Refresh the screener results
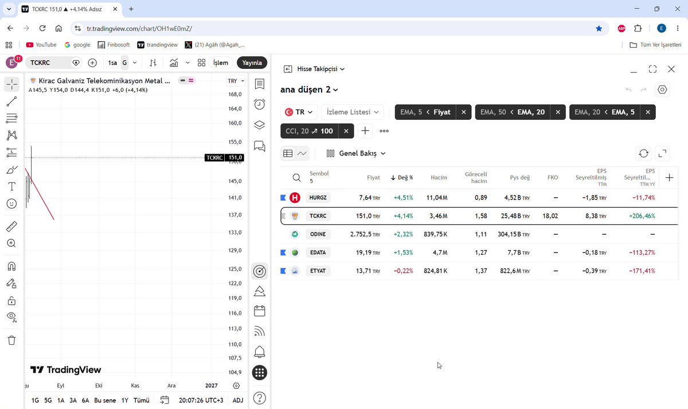The width and height of the screenshot is (688, 409). coord(643,153)
